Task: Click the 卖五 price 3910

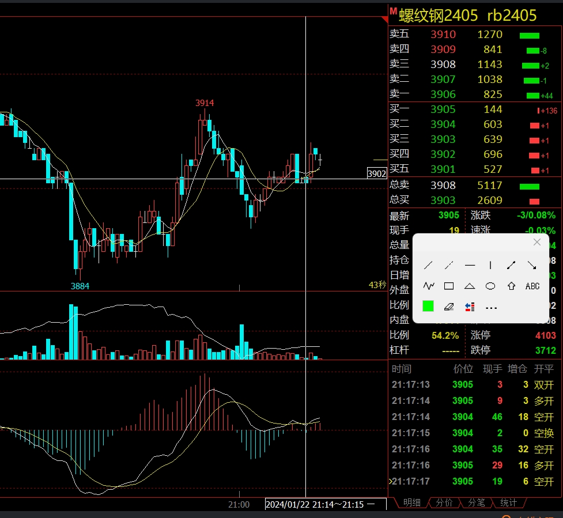Action: pos(443,35)
